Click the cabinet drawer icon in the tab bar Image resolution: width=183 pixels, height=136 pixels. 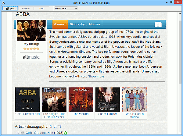pos(158,24)
